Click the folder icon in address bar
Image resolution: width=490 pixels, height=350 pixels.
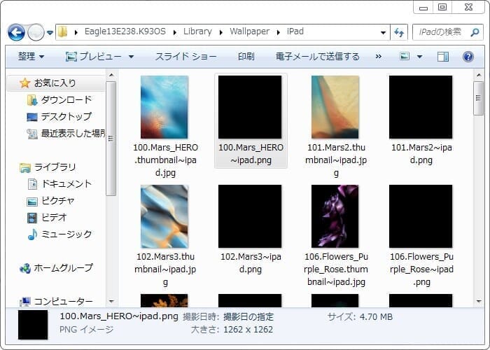point(62,31)
